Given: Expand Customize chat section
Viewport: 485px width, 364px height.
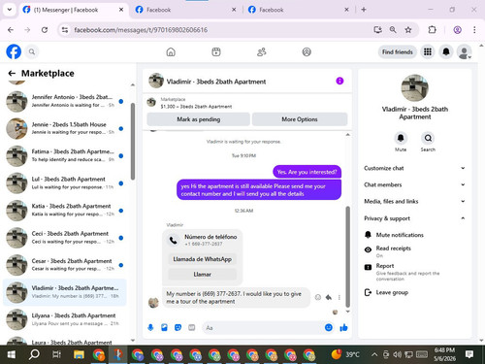Looking at the screenshot, I should point(414,168).
